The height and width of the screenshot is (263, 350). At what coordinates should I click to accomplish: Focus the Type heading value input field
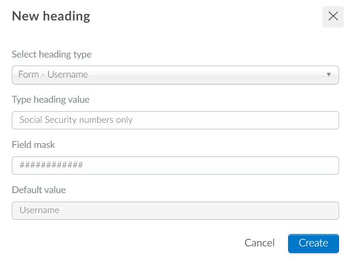pyautogui.click(x=175, y=120)
